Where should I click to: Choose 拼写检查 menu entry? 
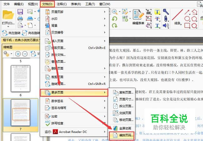click(x=75, y=123)
